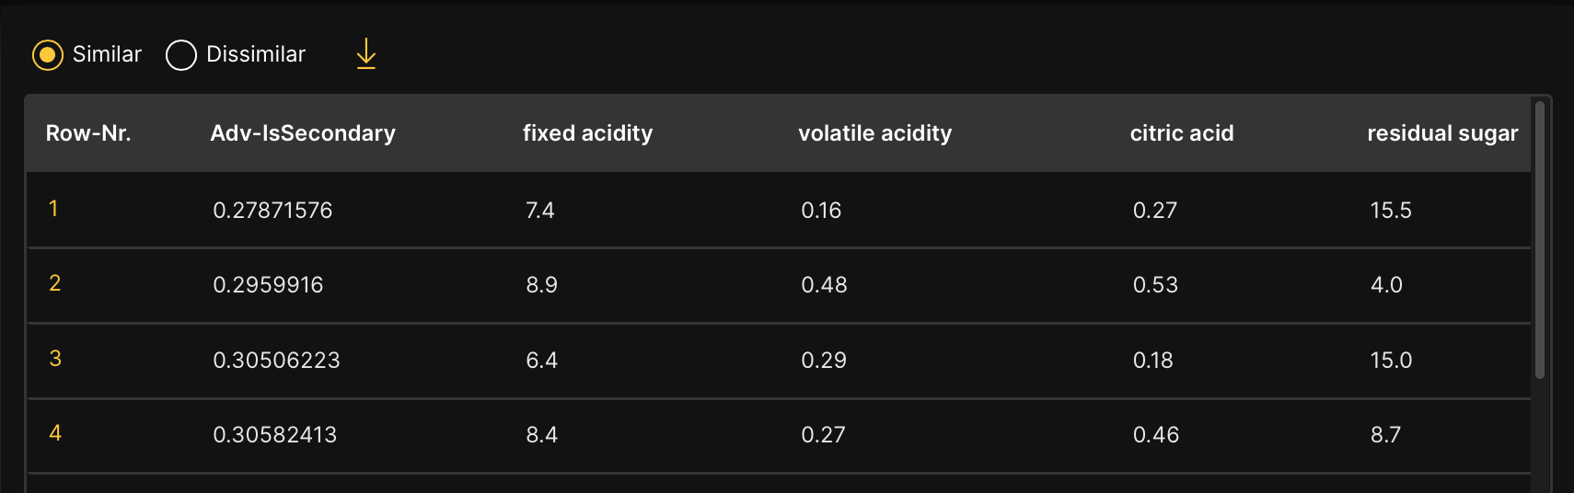This screenshot has height=493, width=1574.
Task: Click the Row-Nr. column header
Action: [88, 133]
